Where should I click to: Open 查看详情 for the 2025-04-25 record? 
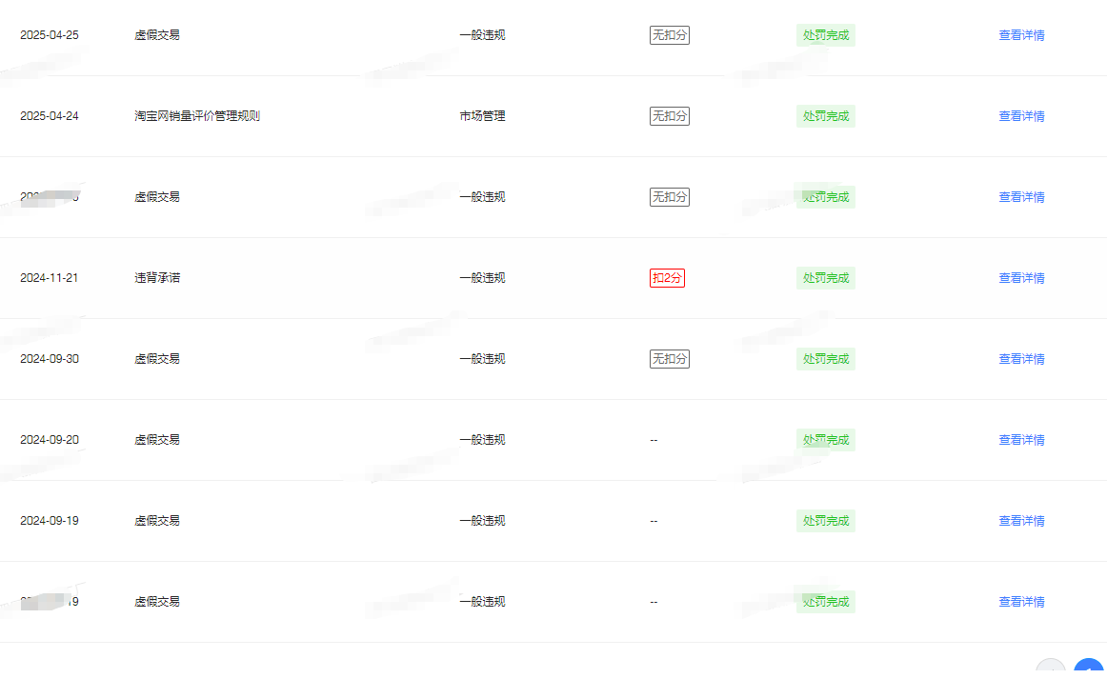pos(1021,35)
